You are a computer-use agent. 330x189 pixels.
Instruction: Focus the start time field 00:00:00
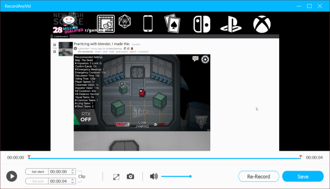click(59, 172)
